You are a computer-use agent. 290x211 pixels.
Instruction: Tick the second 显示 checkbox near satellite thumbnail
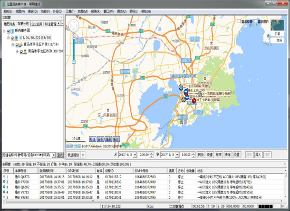coord(256,21)
